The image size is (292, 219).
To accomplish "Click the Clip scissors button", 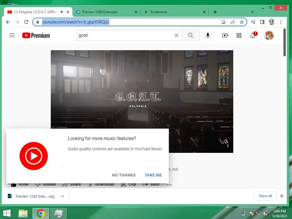I will (128, 184).
